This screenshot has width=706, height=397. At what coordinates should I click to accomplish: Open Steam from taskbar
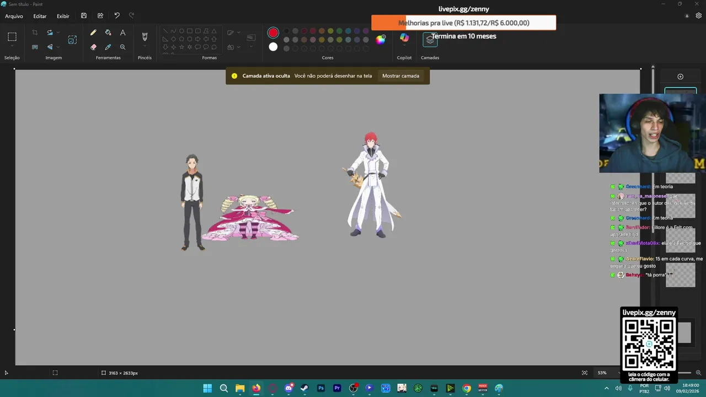tap(304, 388)
